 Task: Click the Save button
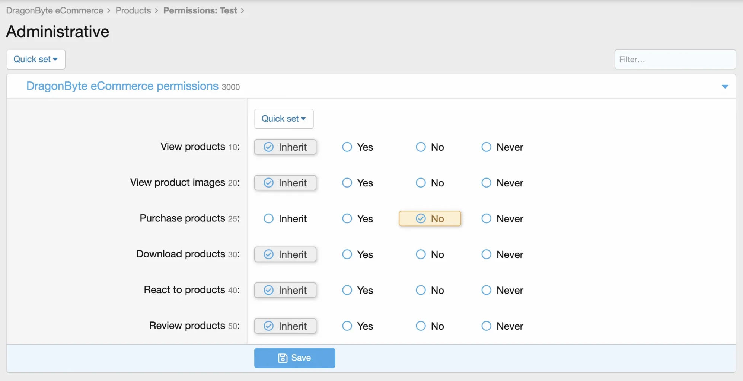pyautogui.click(x=294, y=358)
